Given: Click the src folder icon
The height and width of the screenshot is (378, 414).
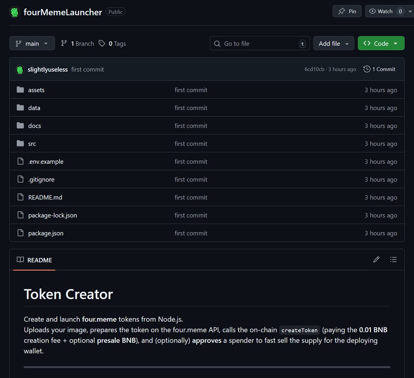Looking at the screenshot, I should coord(20,144).
